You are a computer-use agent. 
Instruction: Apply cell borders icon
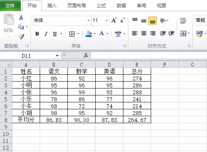tap(72, 34)
